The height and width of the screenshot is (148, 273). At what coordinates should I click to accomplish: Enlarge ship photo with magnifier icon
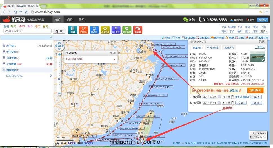[263, 60]
